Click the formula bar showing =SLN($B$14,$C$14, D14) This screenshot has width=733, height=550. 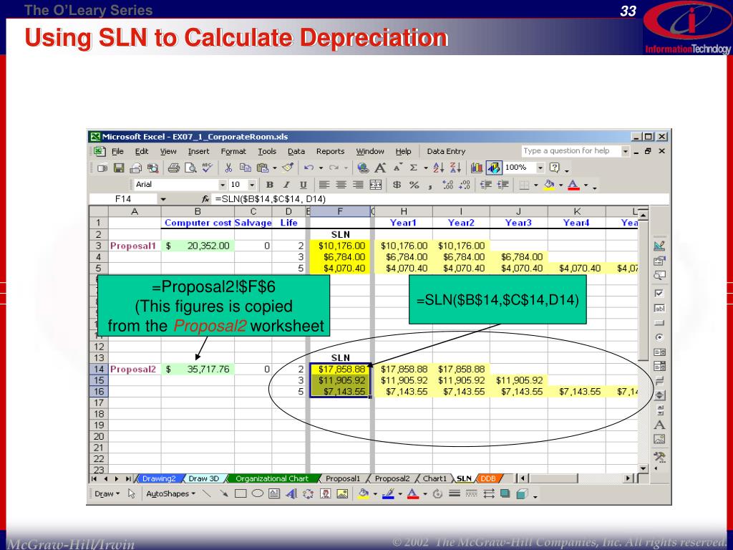click(441, 199)
